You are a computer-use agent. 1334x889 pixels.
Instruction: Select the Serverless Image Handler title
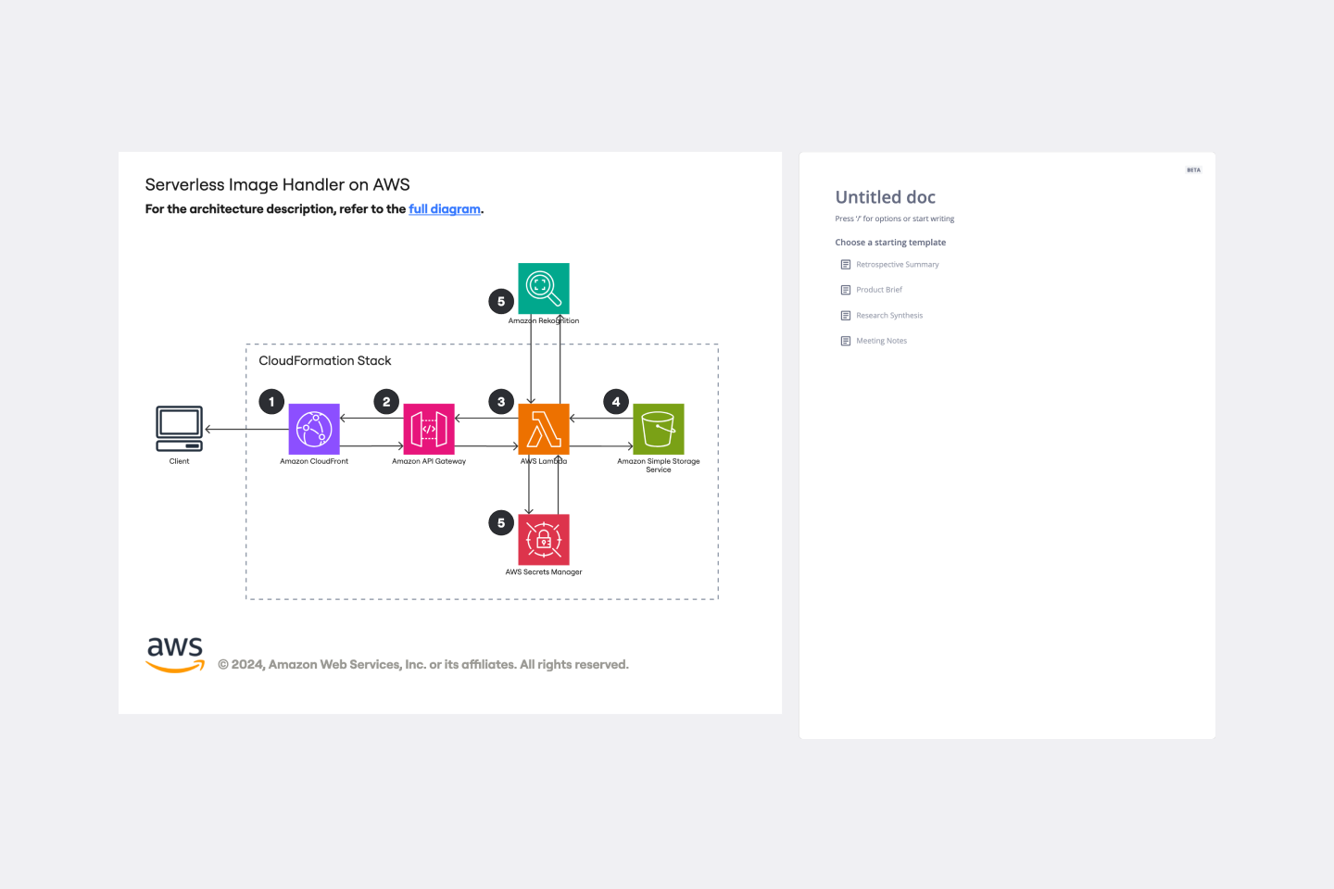point(277,185)
